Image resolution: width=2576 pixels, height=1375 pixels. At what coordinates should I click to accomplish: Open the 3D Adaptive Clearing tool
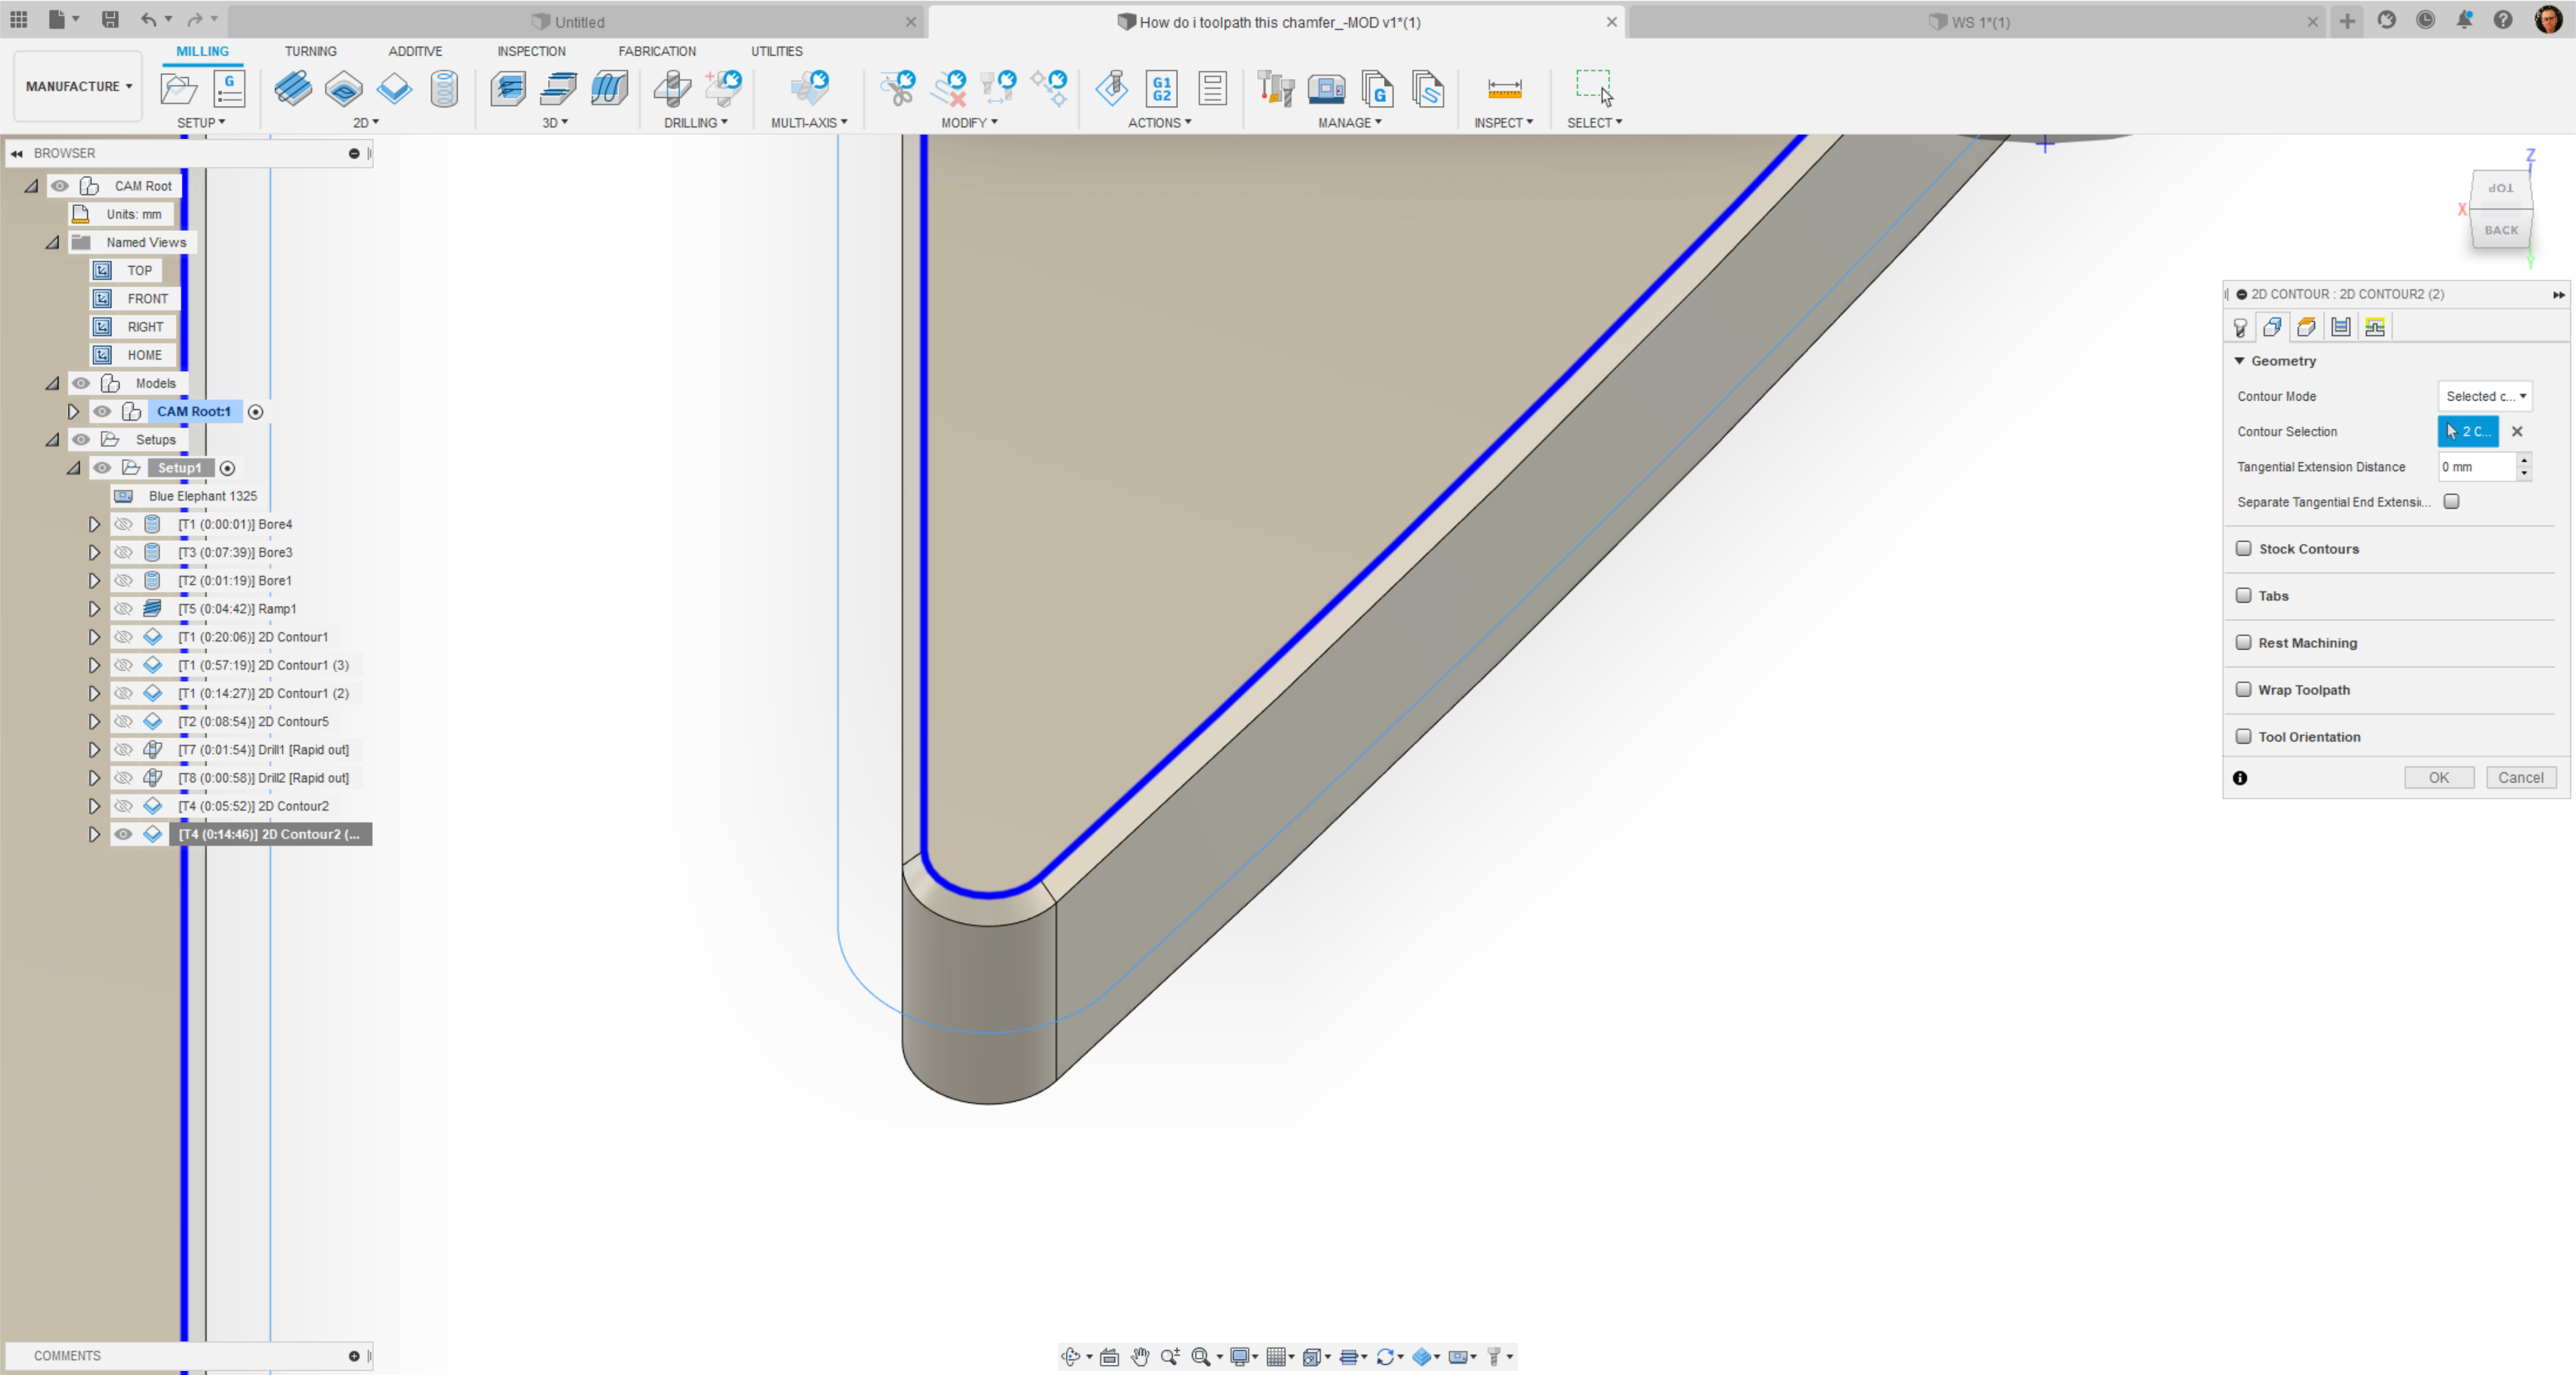(508, 88)
